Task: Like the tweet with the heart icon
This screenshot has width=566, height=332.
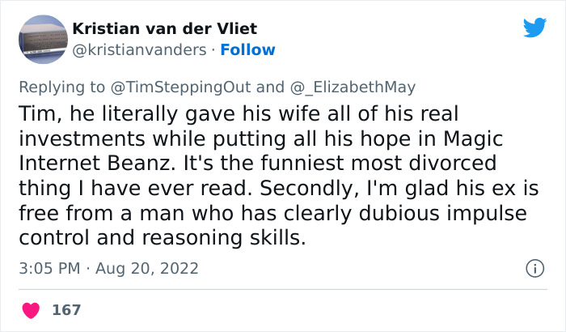Action: tap(32, 310)
